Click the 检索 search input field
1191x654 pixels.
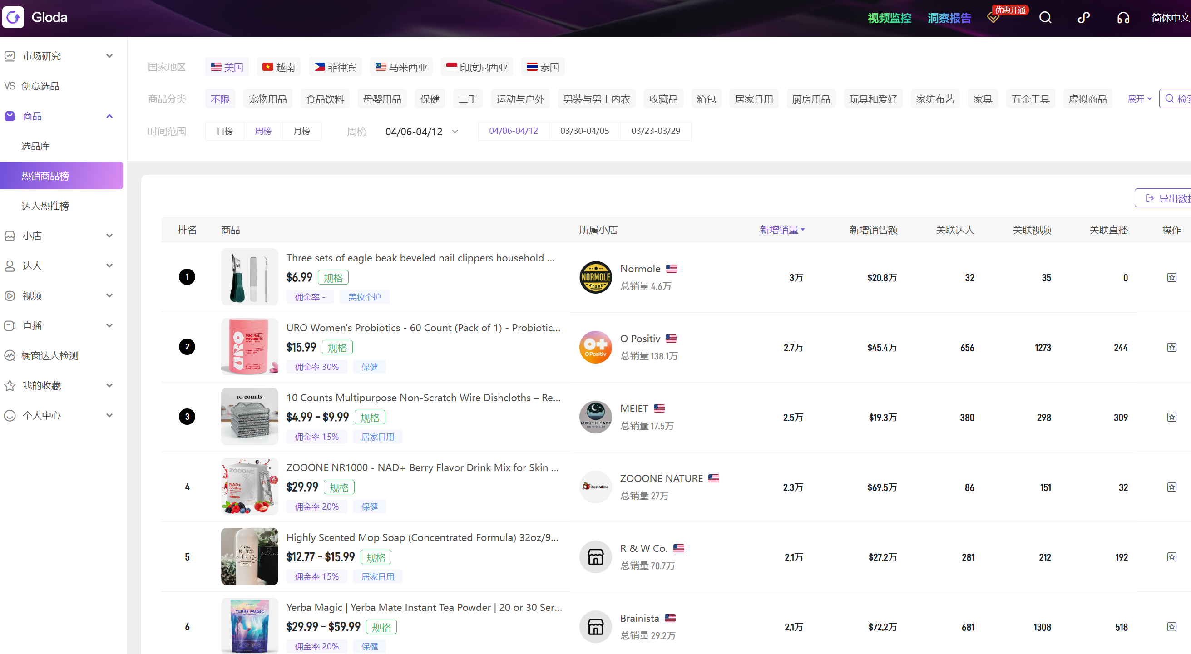point(1175,99)
